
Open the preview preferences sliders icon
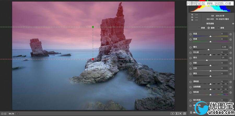tap(185, 113)
